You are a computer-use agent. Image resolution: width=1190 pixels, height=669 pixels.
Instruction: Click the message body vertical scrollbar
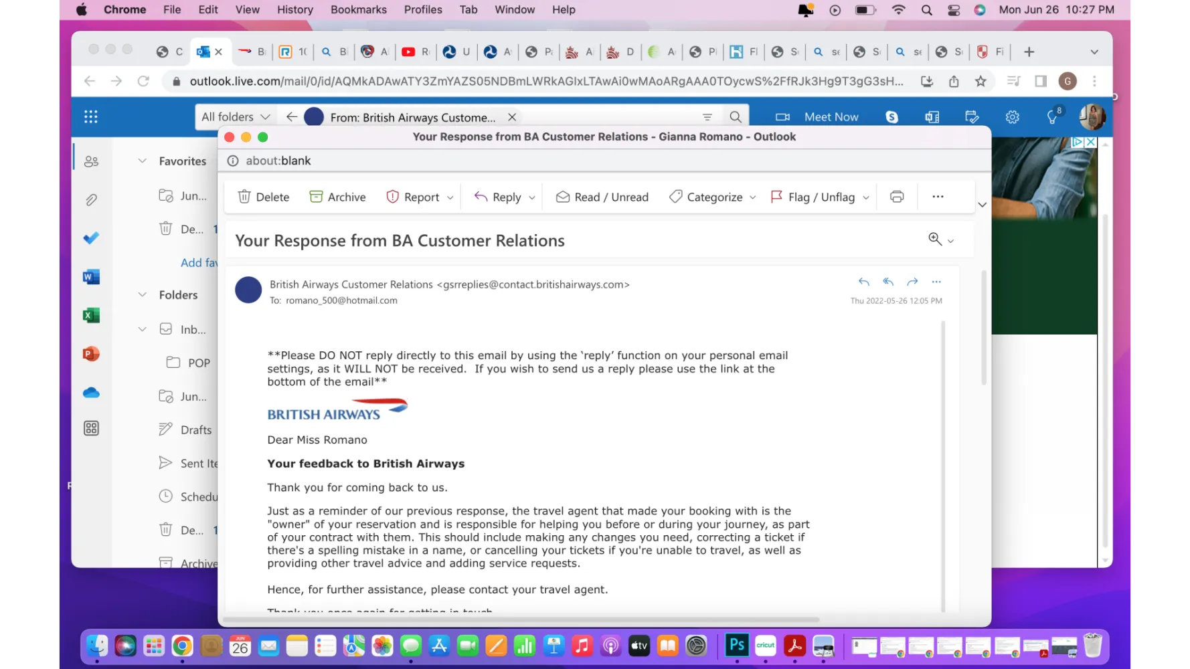[943, 465]
